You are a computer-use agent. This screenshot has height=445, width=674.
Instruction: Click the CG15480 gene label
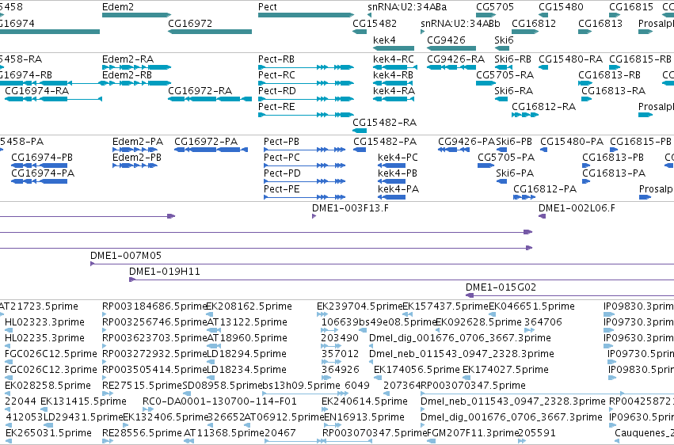click(x=561, y=7)
